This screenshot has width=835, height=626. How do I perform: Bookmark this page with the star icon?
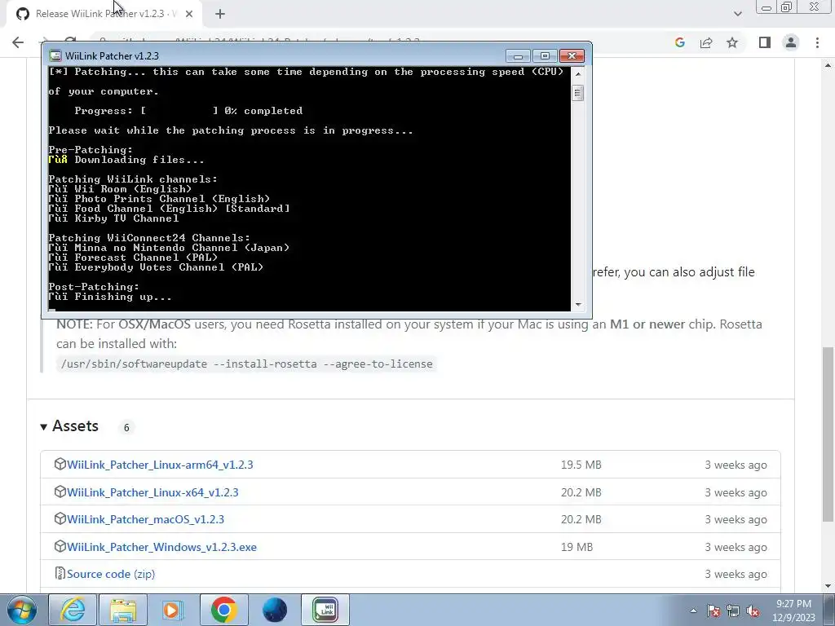pos(732,42)
